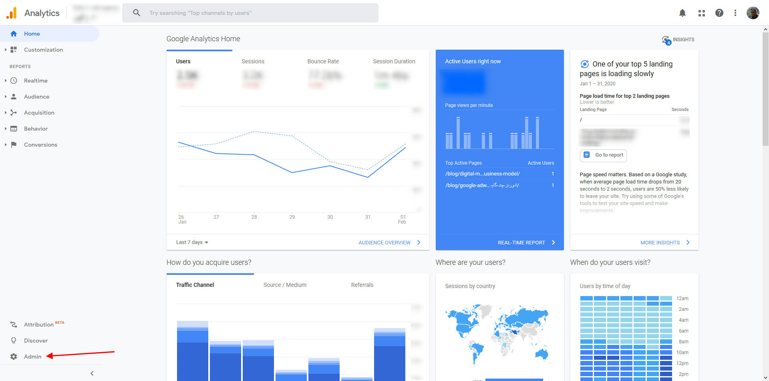Open the Admin settings
The width and height of the screenshot is (769, 381).
click(32, 357)
